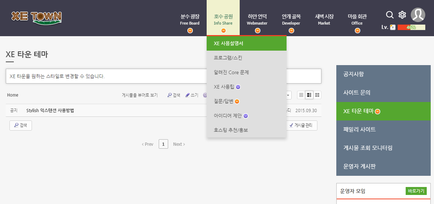Image resolution: width=434 pixels, height=204 pixels.
Task: Click the Home breadcrumb link
Action: pos(13,95)
